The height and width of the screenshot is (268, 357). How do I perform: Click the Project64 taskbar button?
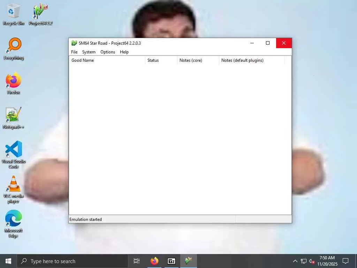point(189,261)
